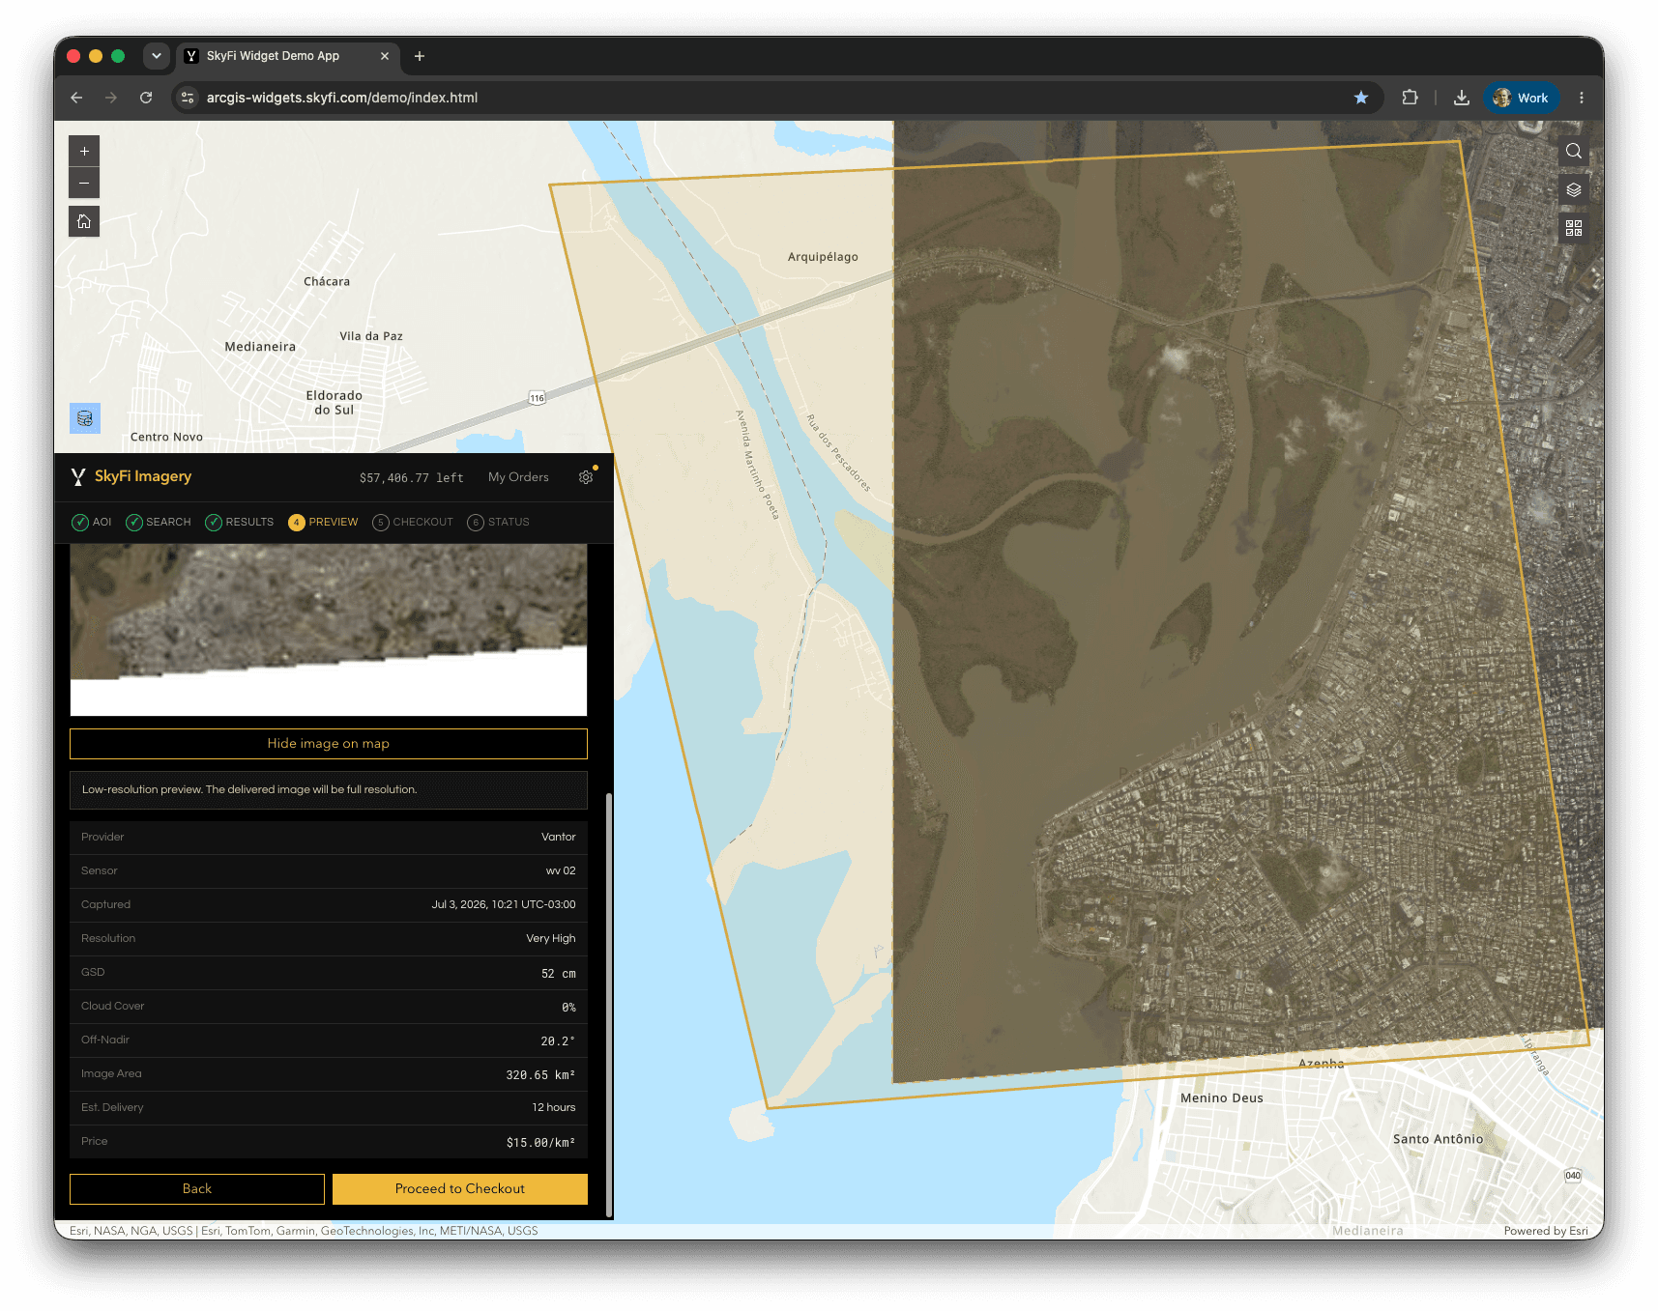Click the Back button

197,1189
